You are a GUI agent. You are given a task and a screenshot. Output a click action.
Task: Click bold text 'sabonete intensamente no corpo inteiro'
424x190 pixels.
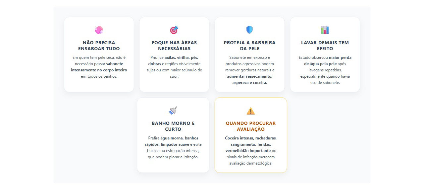click(x=99, y=67)
